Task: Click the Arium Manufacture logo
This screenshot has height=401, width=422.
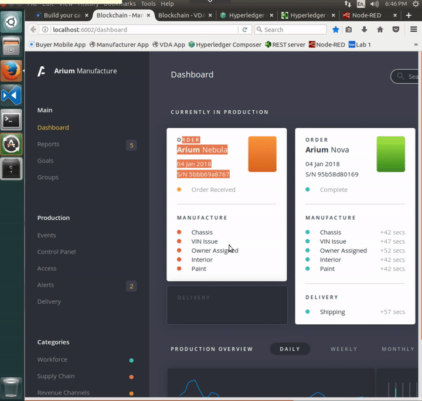Action: (41, 72)
